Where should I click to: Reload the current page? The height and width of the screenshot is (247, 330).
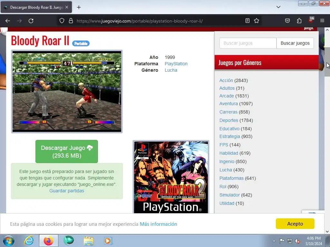click(x=31, y=21)
